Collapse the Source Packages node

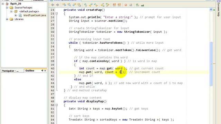pyautogui.click(x=7, y=8)
